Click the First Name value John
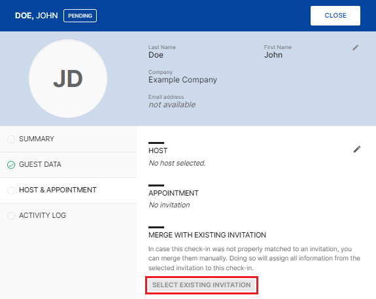The width and height of the screenshot is (376, 299). [x=273, y=55]
